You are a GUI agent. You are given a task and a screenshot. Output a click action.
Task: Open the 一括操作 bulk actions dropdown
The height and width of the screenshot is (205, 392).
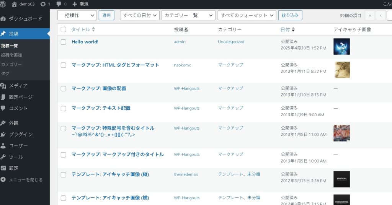click(x=77, y=15)
